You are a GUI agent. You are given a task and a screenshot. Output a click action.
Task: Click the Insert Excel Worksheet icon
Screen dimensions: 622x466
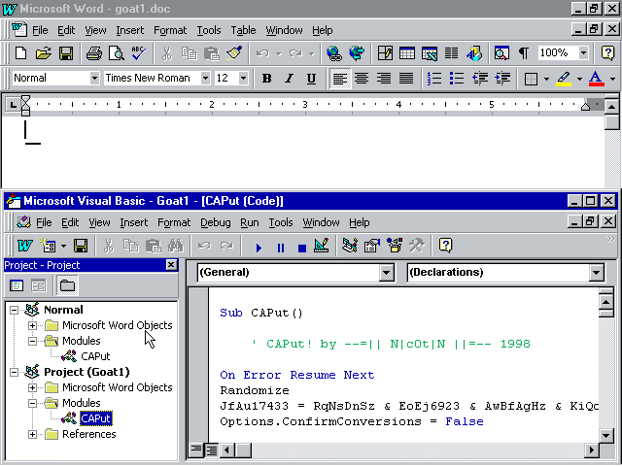[430, 53]
